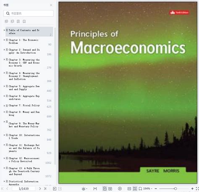The image size is (199, 192).
Task: Set zoom to actual size 1:1
Action: (129, 189)
